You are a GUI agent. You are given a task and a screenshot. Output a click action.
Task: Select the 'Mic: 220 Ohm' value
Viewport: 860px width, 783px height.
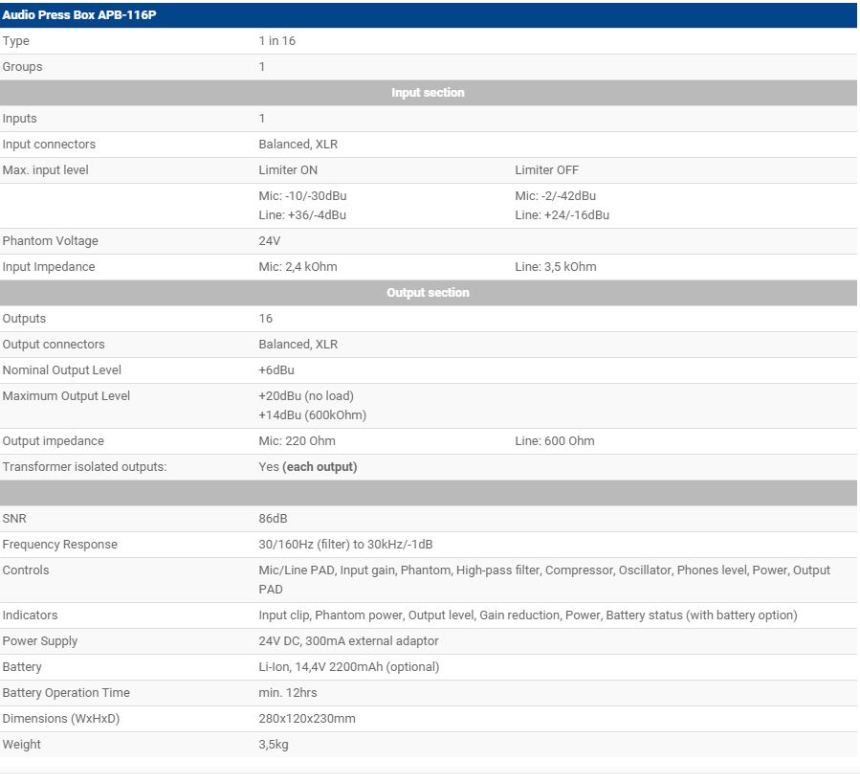[297, 441]
